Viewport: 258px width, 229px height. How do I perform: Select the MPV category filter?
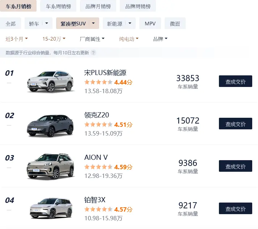coord(150,24)
